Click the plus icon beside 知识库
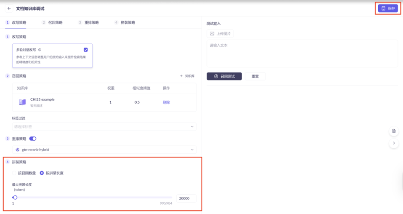This screenshot has width=403, height=214. (x=181, y=76)
